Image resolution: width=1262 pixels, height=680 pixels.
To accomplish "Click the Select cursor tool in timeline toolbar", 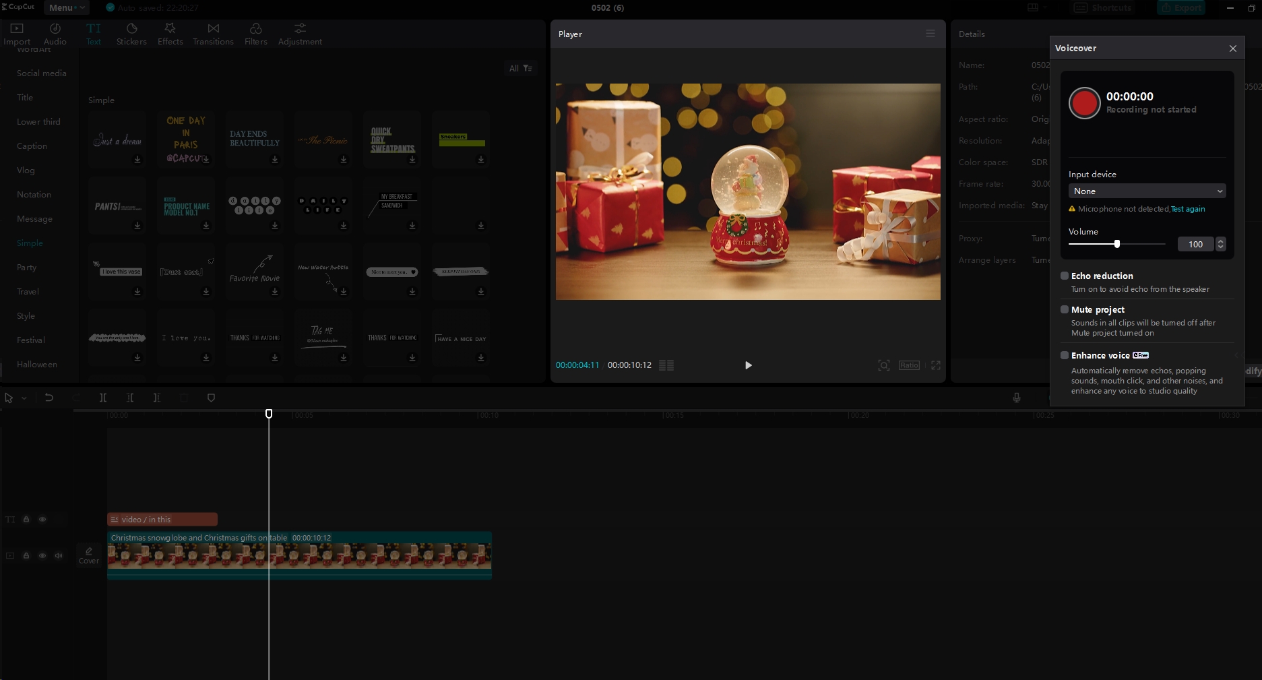I will tap(9, 398).
